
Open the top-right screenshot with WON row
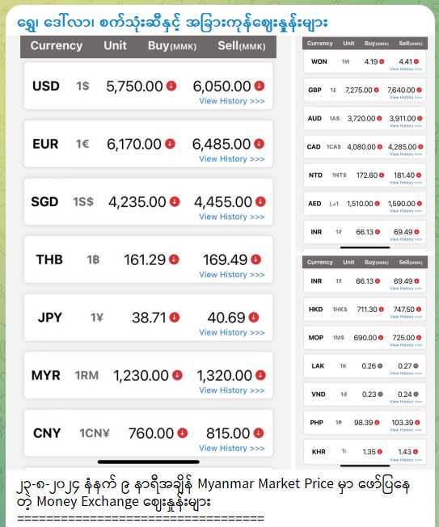tap(365, 144)
